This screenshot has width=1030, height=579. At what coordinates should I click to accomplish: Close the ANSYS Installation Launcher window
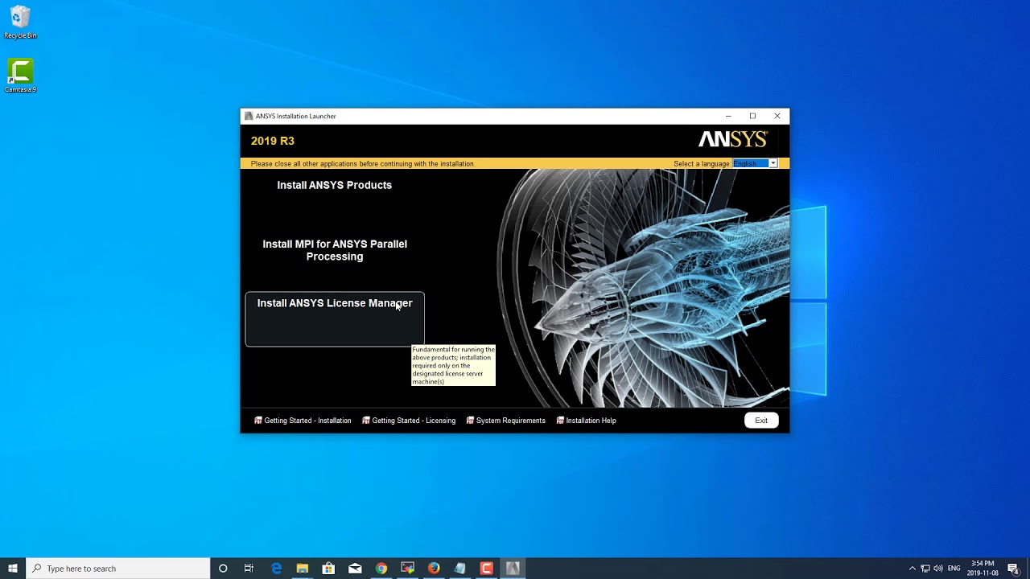coord(777,116)
